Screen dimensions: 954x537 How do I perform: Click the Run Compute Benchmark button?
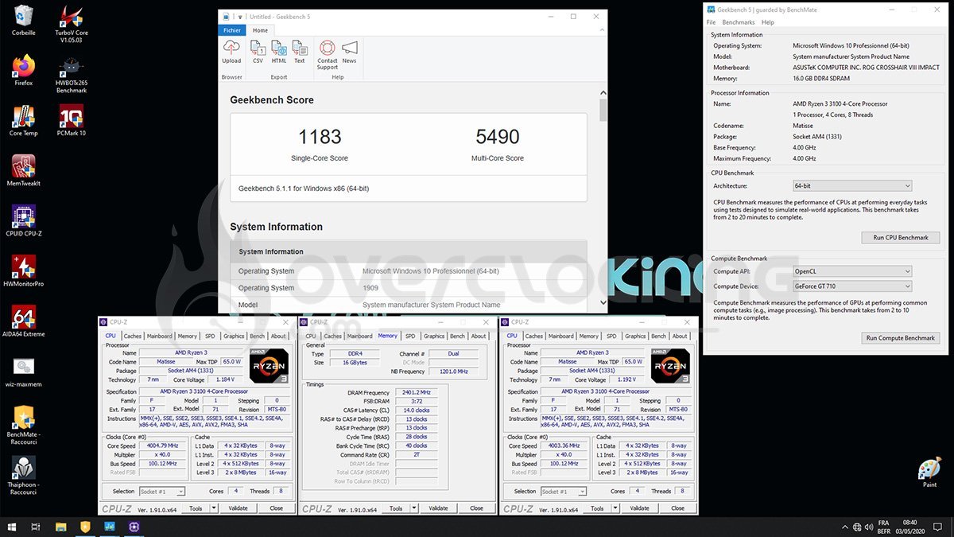pyautogui.click(x=901, y=338)
